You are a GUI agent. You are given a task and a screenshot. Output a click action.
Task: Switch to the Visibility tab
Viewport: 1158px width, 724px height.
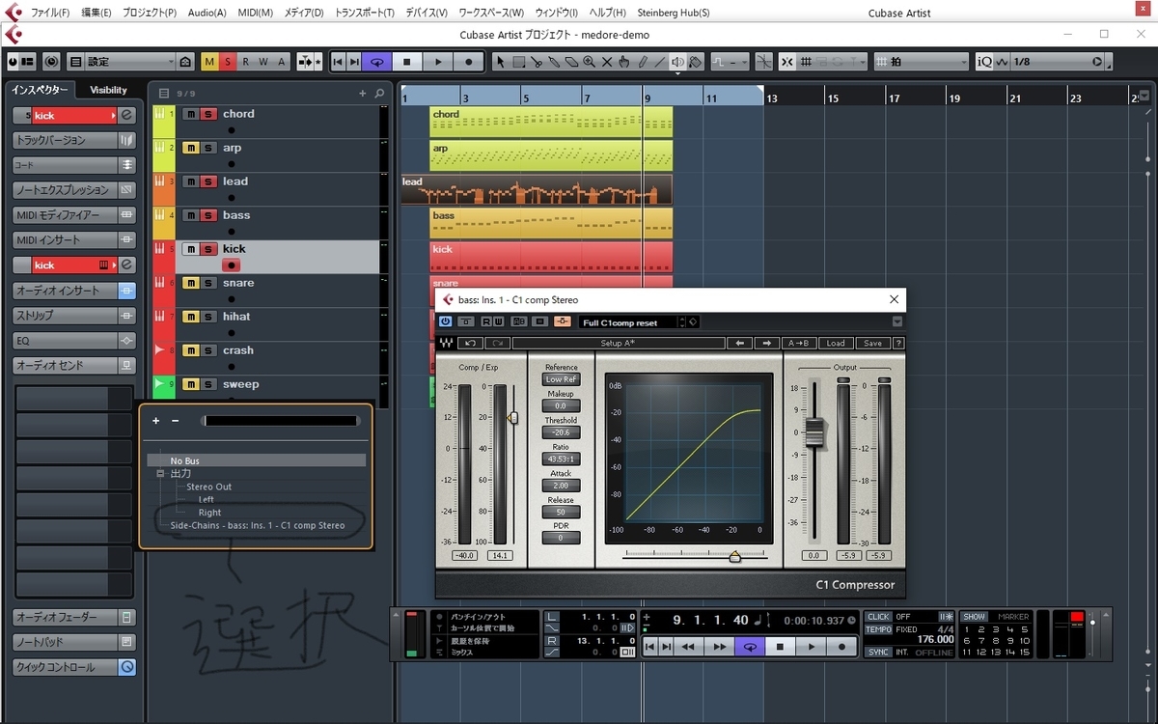click(109, 90)
